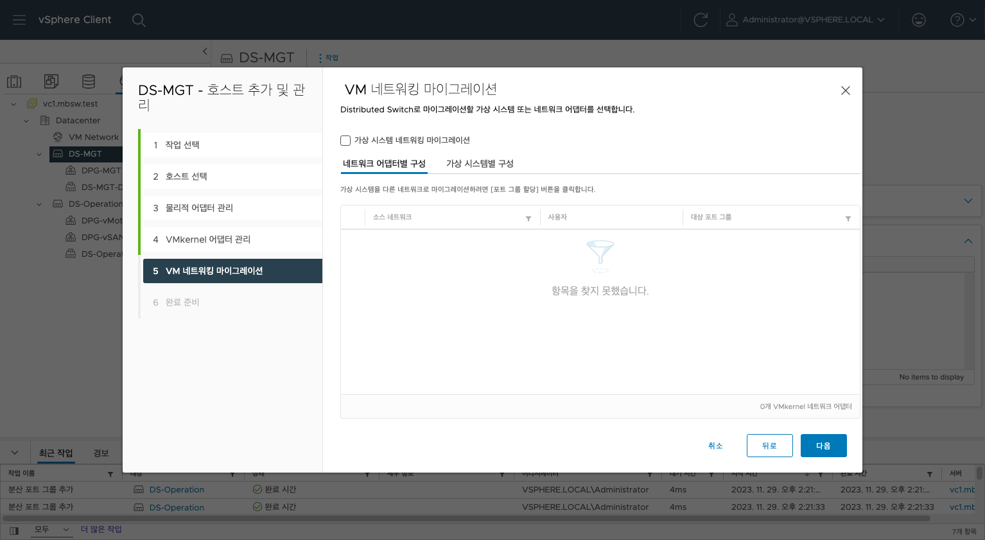This screenshot has width=985, height=540.
Task: Open the help question mark dropdown
Action: coord(963,20)
